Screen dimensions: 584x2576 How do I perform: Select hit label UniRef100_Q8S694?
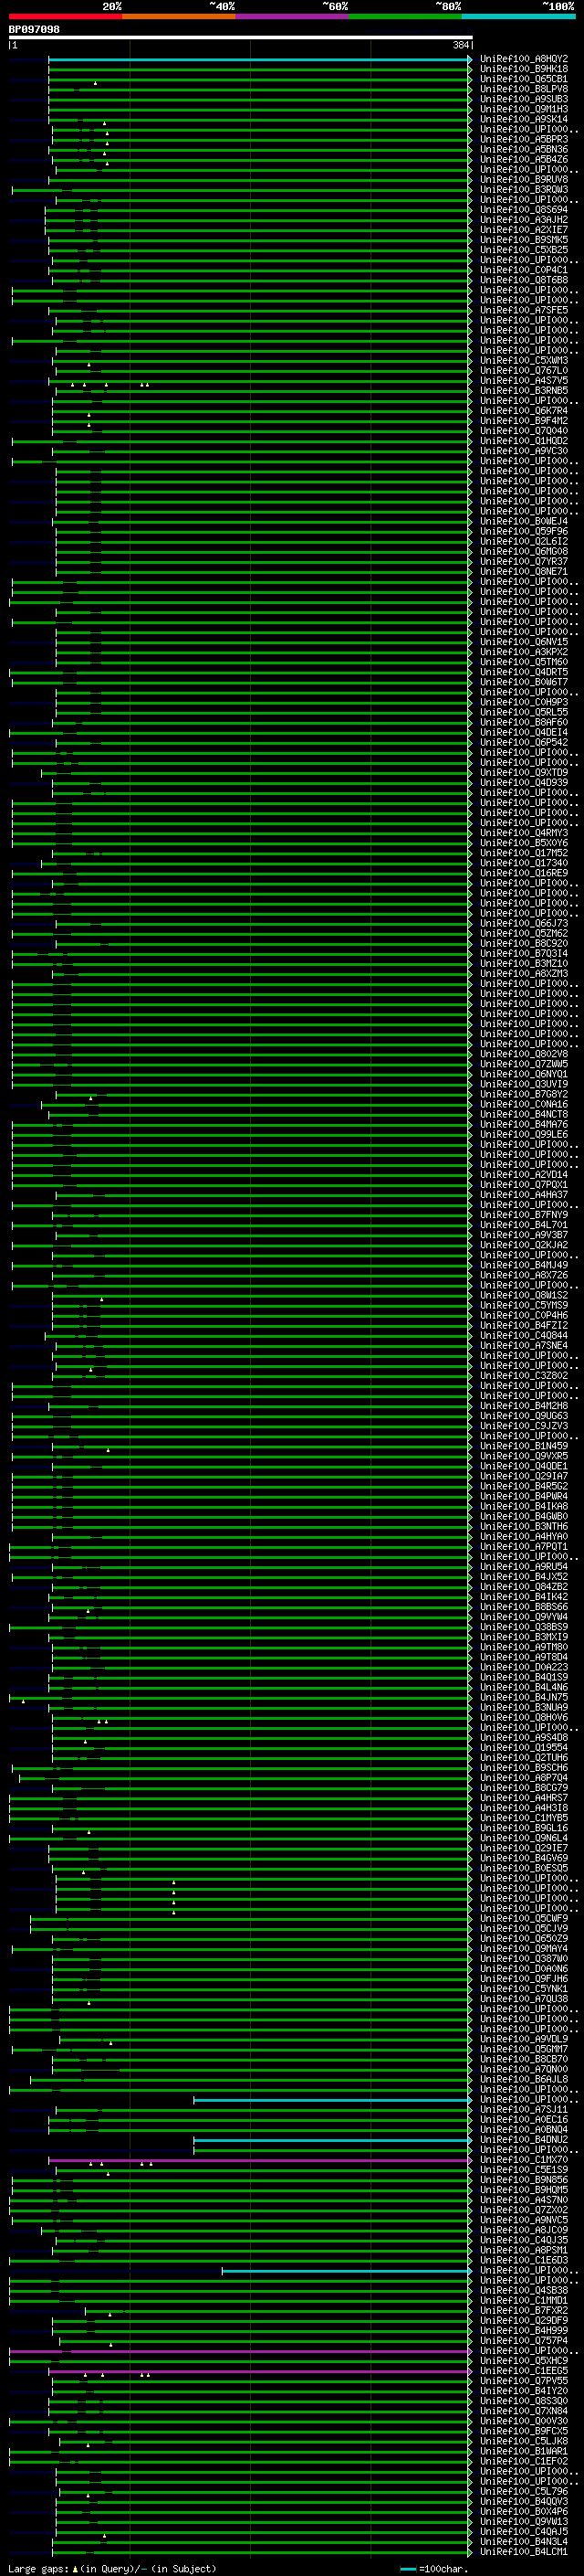[524, 210]
